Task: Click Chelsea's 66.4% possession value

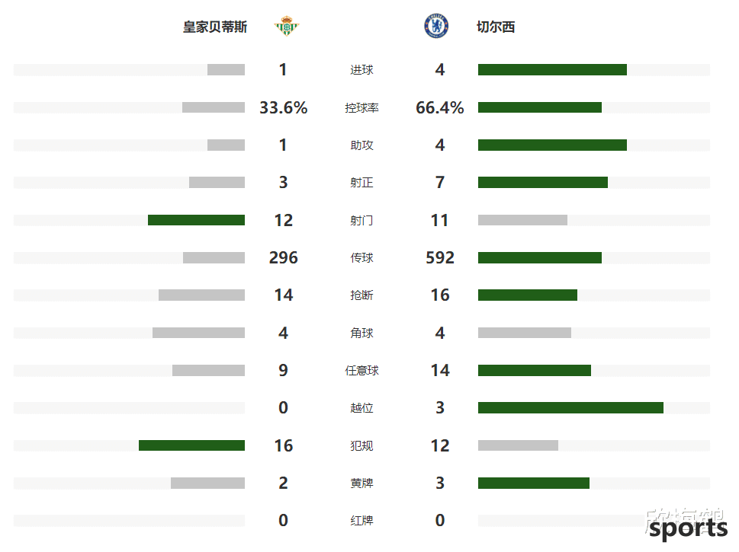Action: (x=440, y=108)
